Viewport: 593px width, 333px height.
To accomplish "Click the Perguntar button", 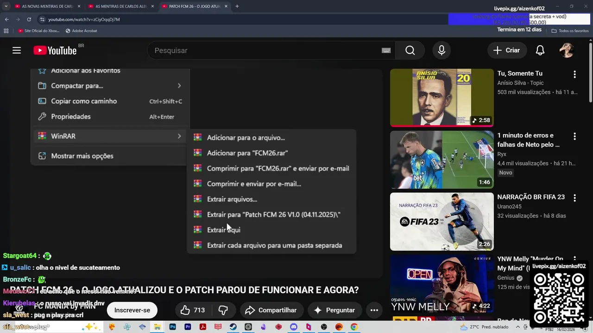I will (x=334, y=310).
